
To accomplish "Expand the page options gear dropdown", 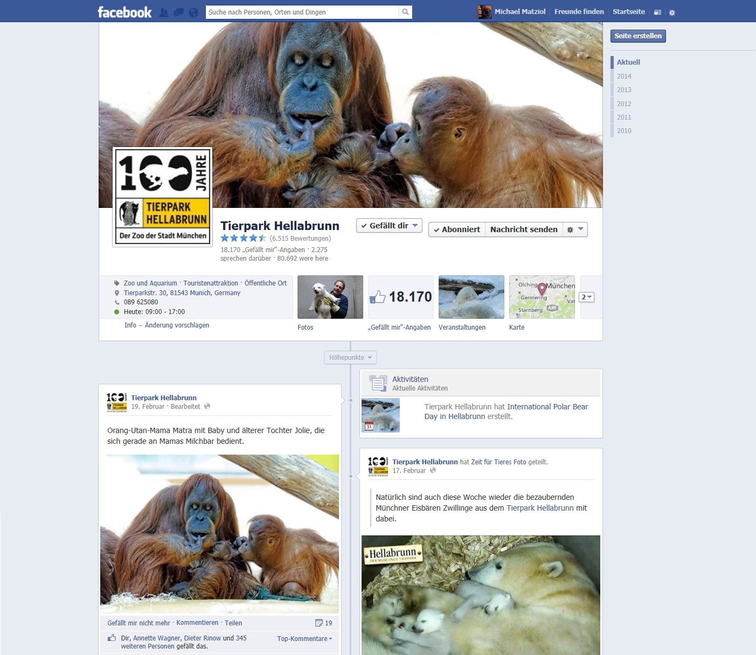I will [x=575, y=229].
